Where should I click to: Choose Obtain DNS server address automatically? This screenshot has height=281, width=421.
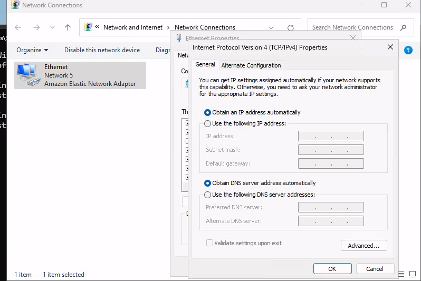[207, 183]
